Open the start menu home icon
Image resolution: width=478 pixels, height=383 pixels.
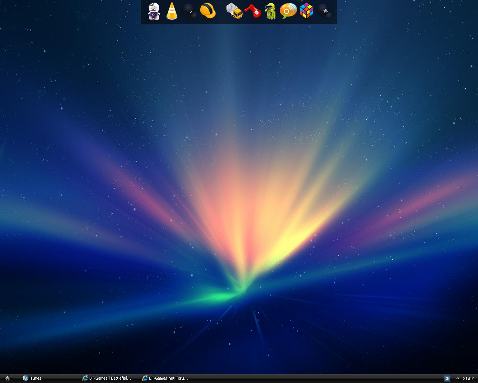coord(7,378)
